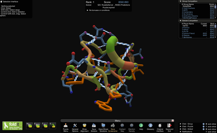Image resolution: width=217 pixels, height=133 pixels.
Task: Select player bertro in Soloist list
Action: point(198,26)
